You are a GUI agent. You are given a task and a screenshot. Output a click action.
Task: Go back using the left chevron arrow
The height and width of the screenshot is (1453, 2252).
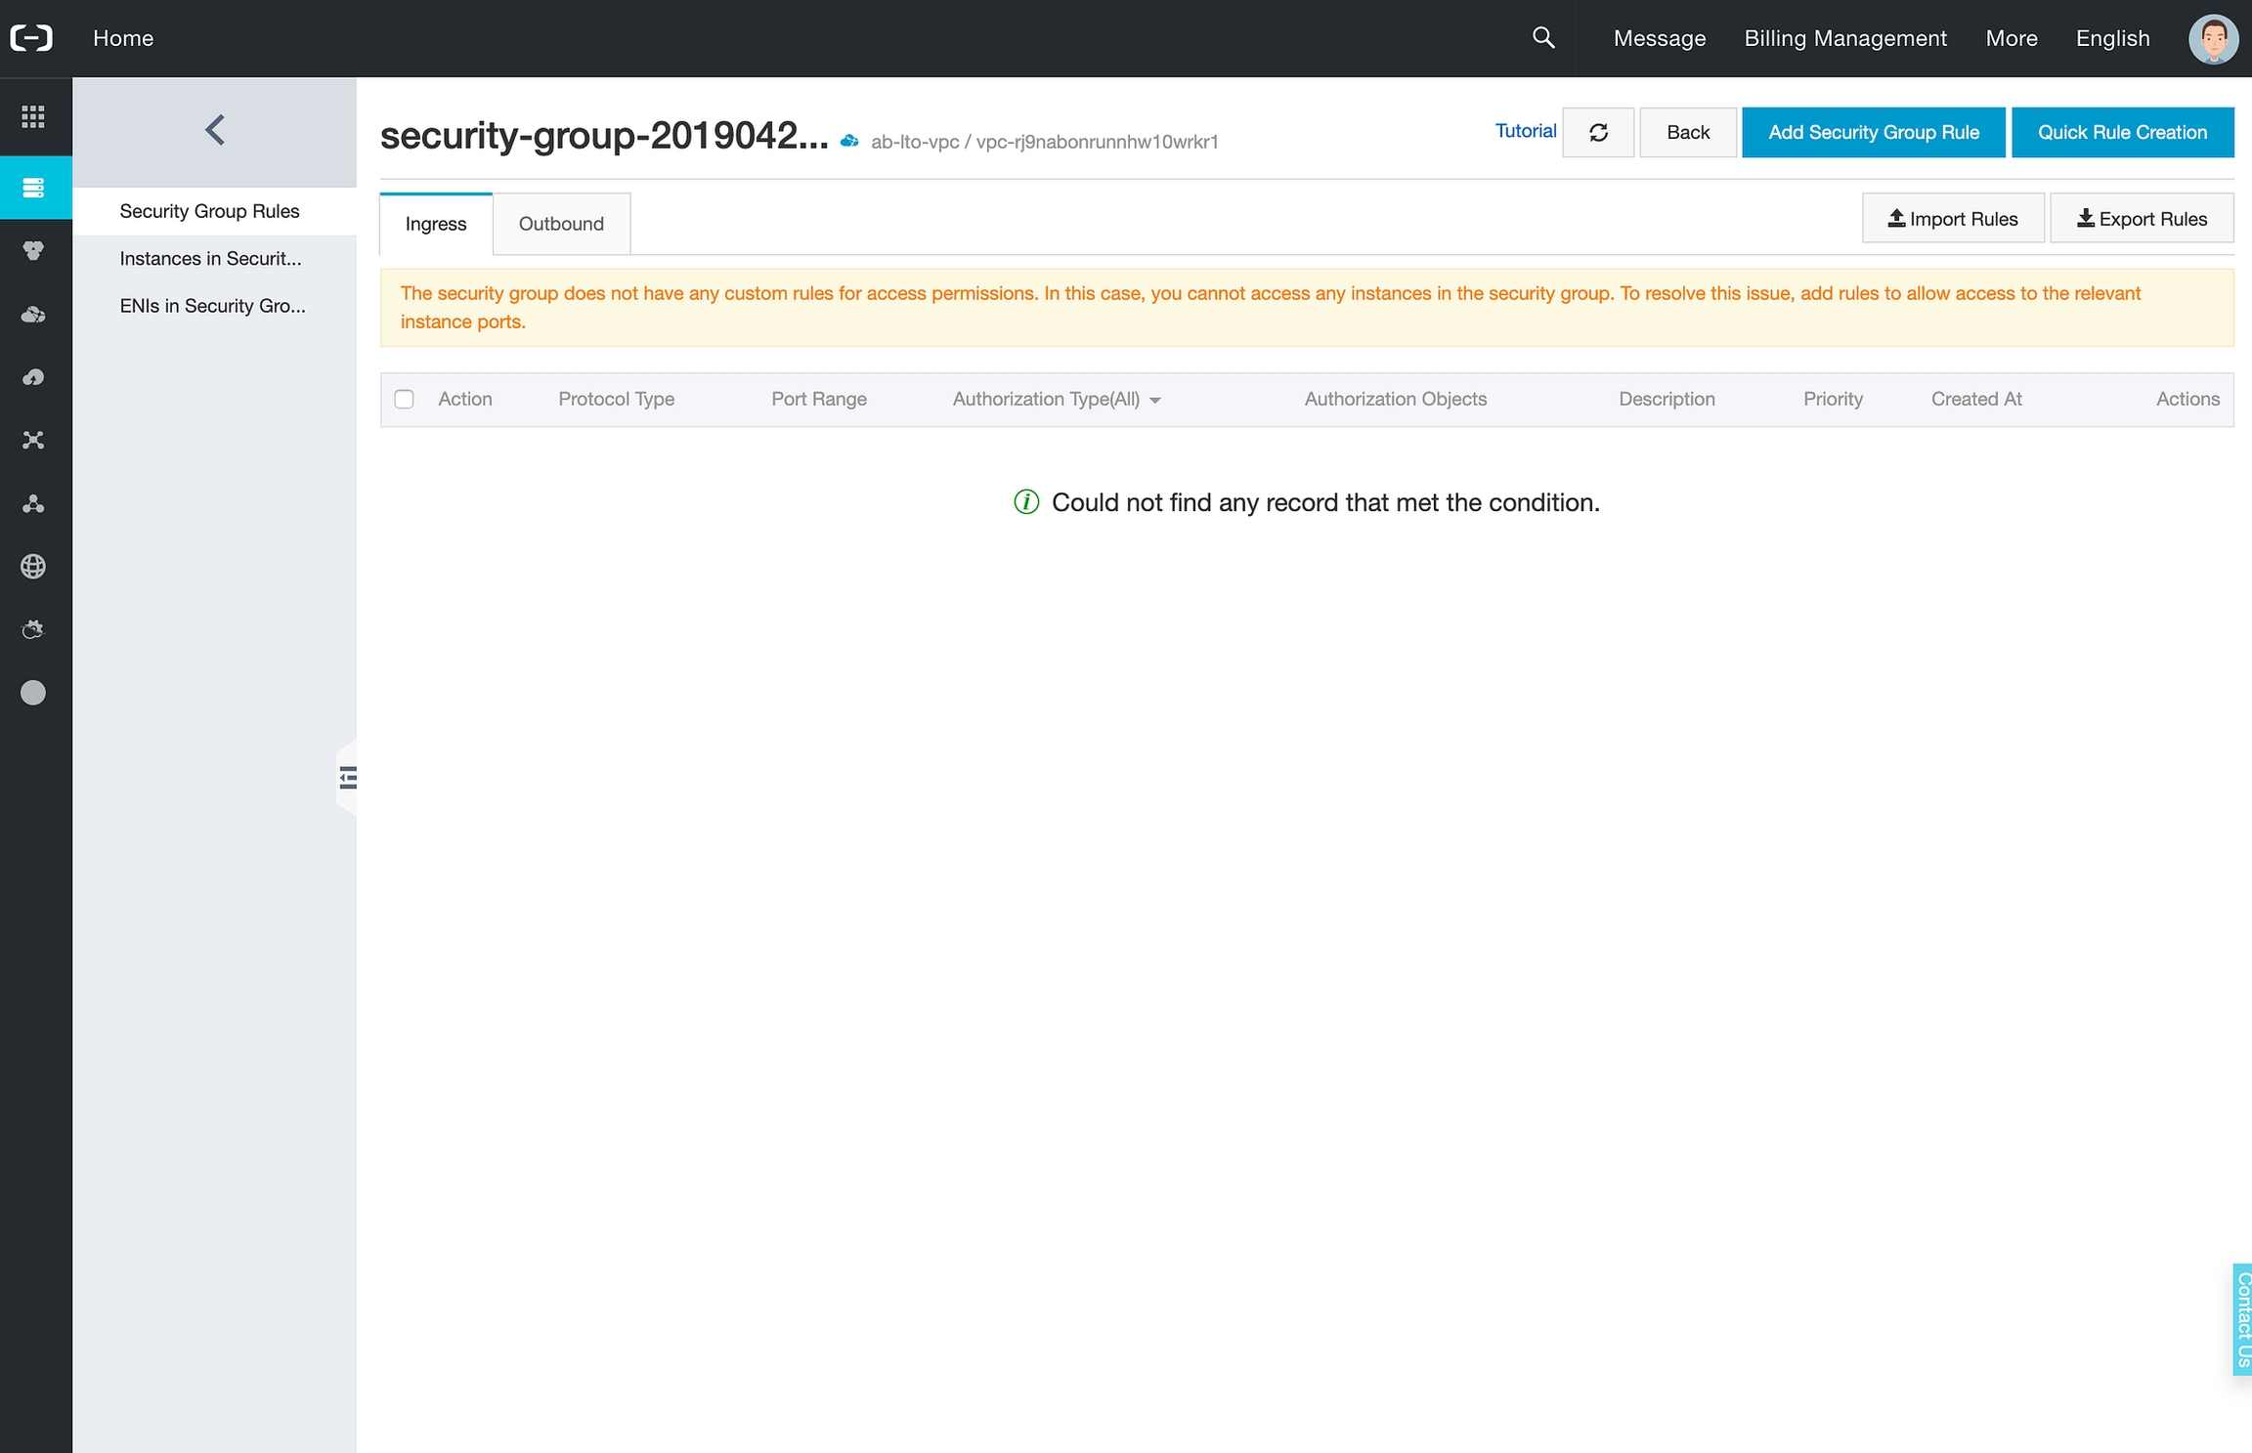click(x=215, y=130)
